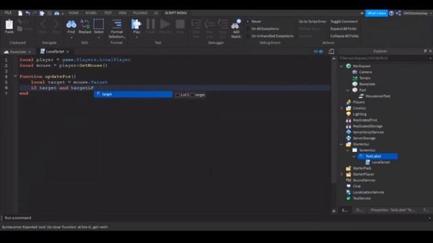433x243 pixels.
Task: Switch to the VIEW ribbon tab
Action: [x=122, y=13]
